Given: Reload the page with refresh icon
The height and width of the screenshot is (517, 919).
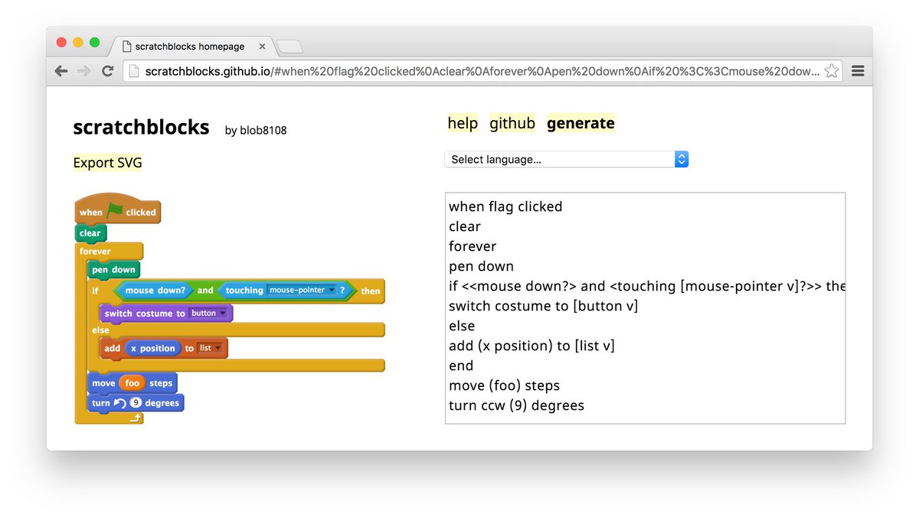Looking at the screenshot, I should (x=108, y=71).
